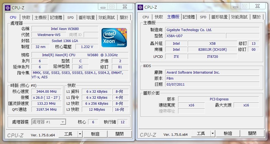Click the IT8720 LPCIO value
This screenshot has height=144, width=270.
coord(212,56)
